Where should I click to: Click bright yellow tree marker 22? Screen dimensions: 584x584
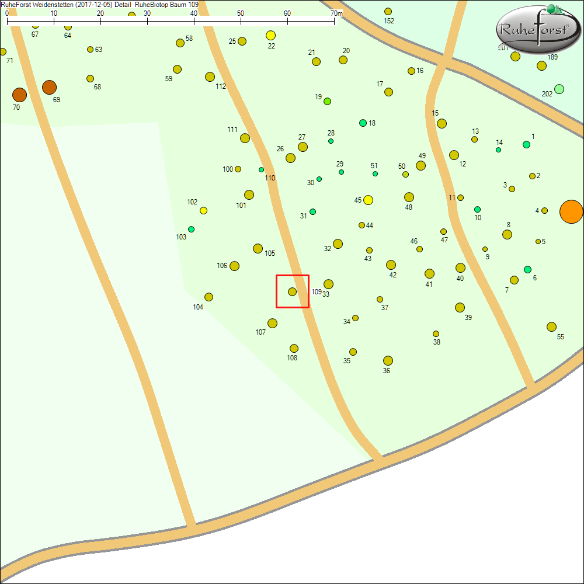coord(270,36)
